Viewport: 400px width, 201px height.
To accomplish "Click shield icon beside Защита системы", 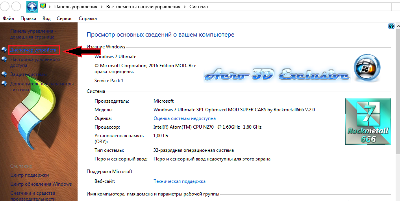I will click(x=4, y=74).
